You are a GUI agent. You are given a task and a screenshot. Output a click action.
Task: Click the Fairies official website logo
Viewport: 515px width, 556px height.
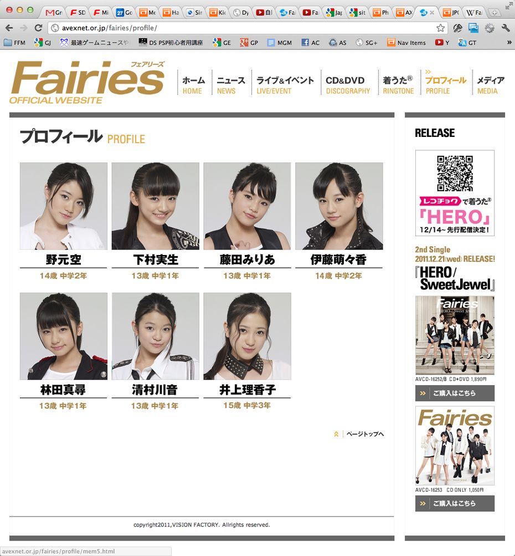pos(87,82)
